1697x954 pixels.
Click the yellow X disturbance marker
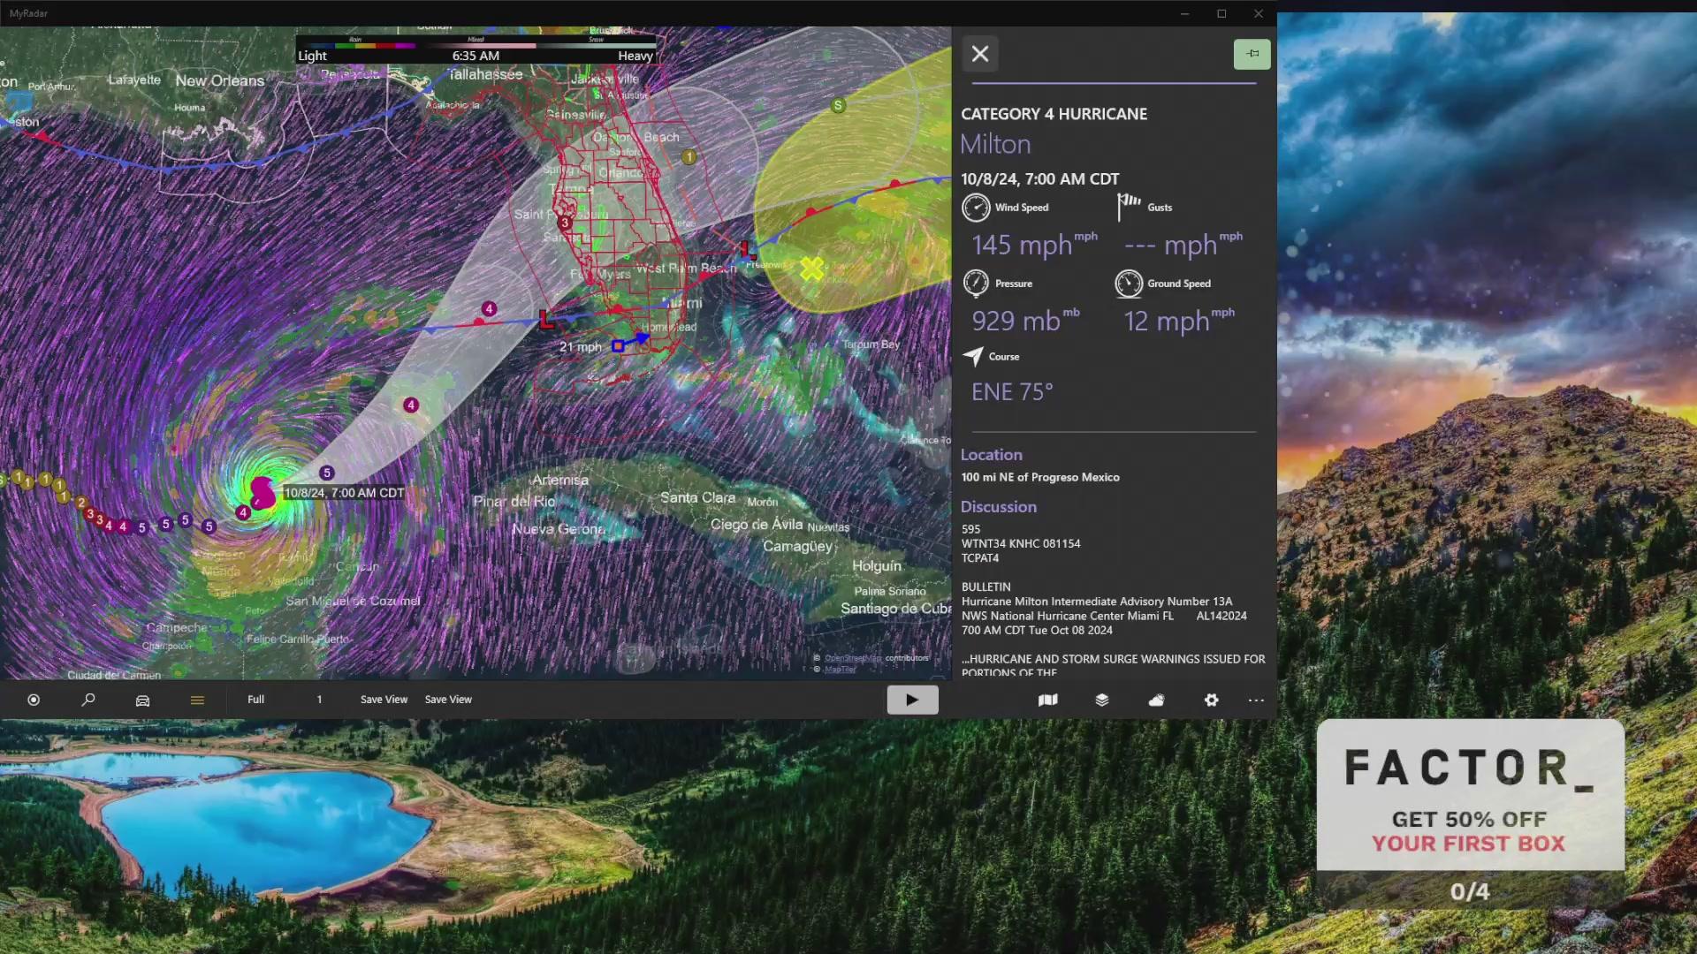[x=811, y=269]
